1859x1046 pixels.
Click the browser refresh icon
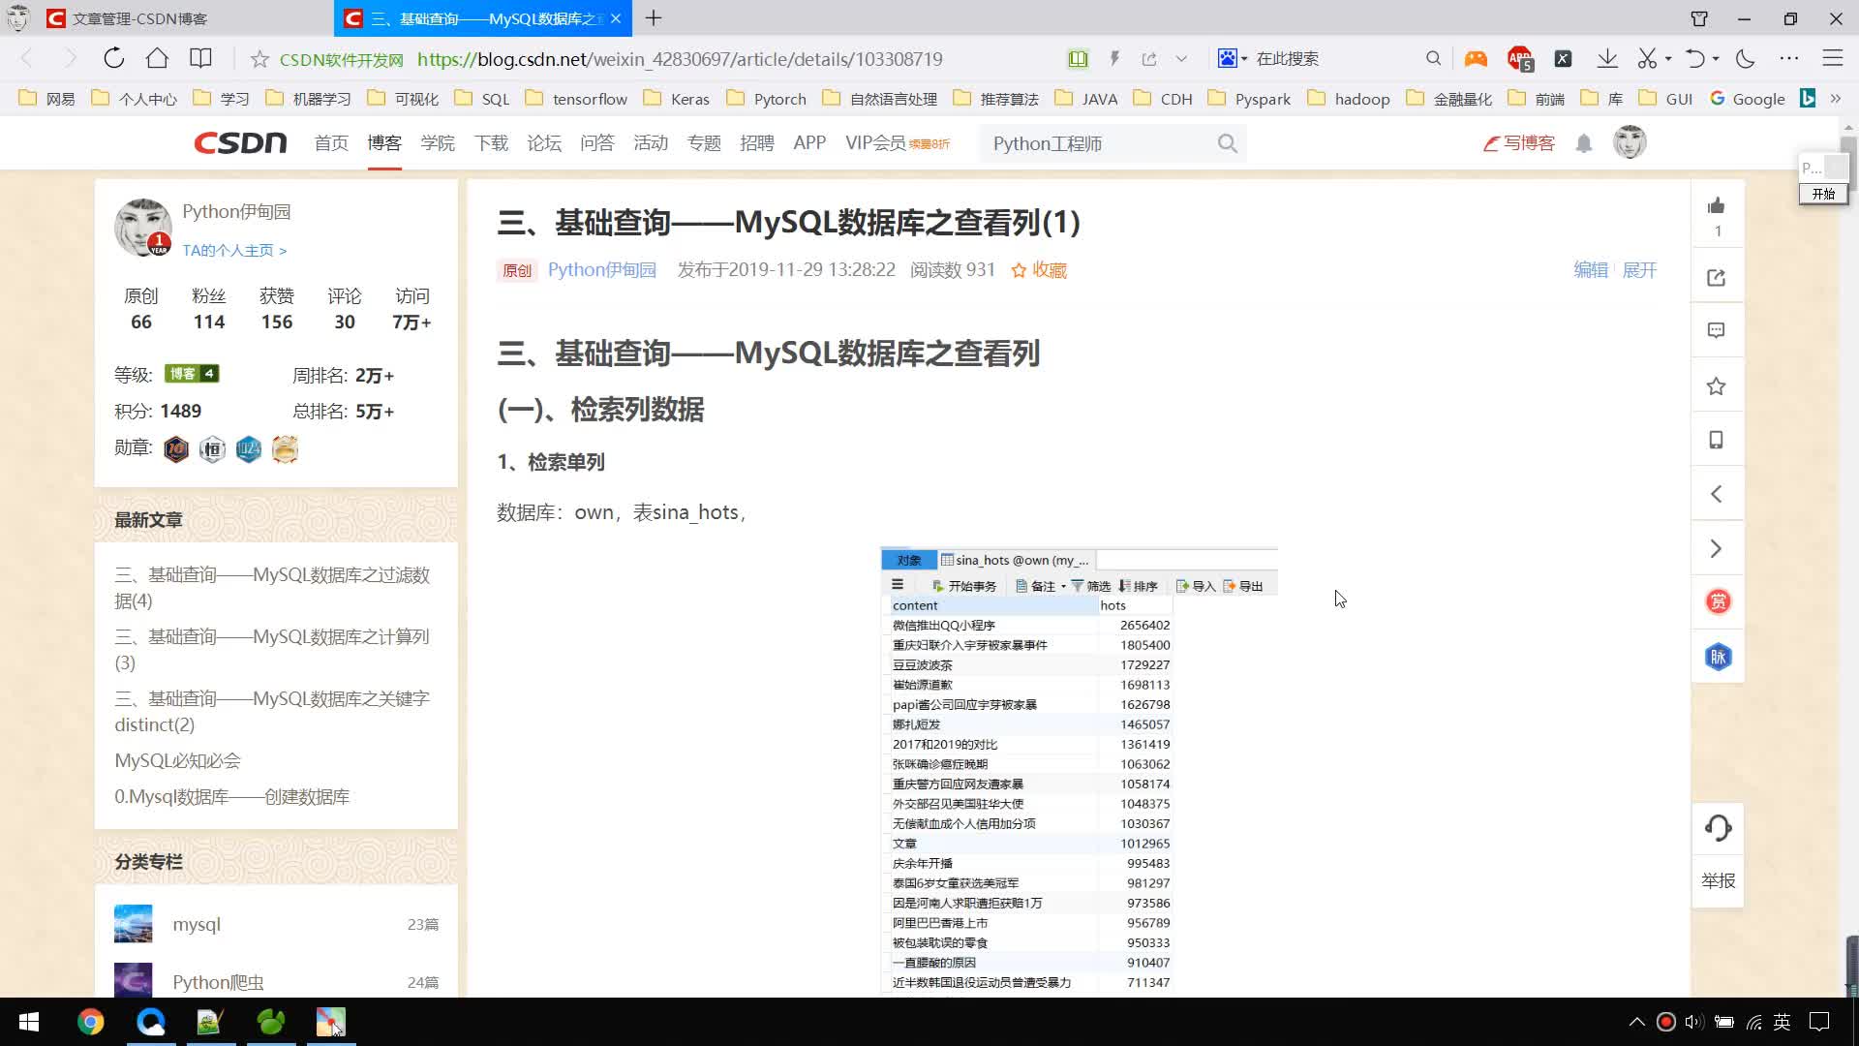click(x=113, y=58)
